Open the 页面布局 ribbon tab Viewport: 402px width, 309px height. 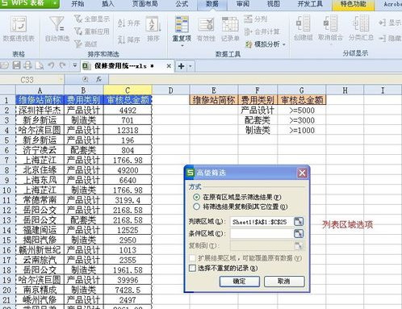coord(145,4)
